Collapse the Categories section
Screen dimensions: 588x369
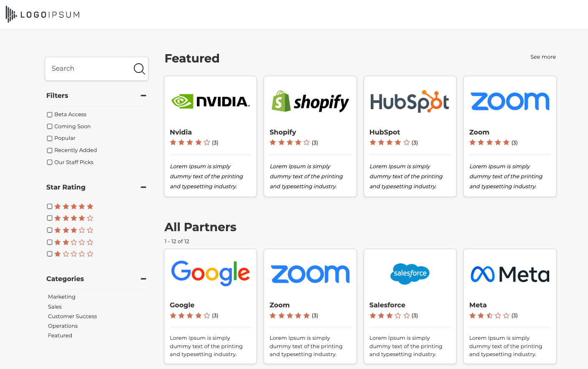(x=143, y=279)
